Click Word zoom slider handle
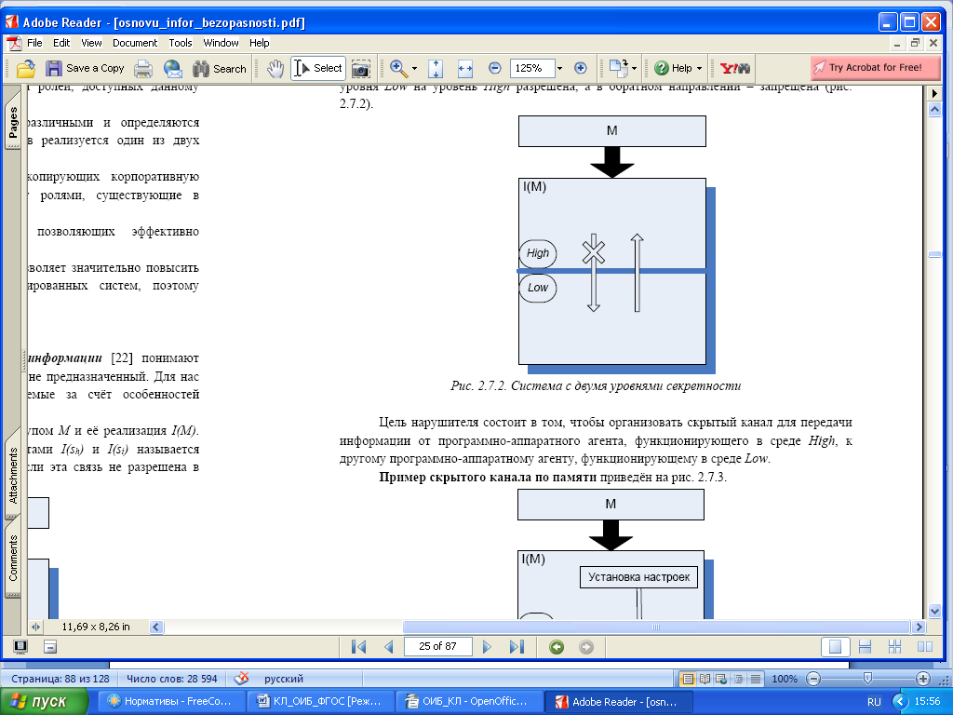953x715 pixels. coord(868,679)
